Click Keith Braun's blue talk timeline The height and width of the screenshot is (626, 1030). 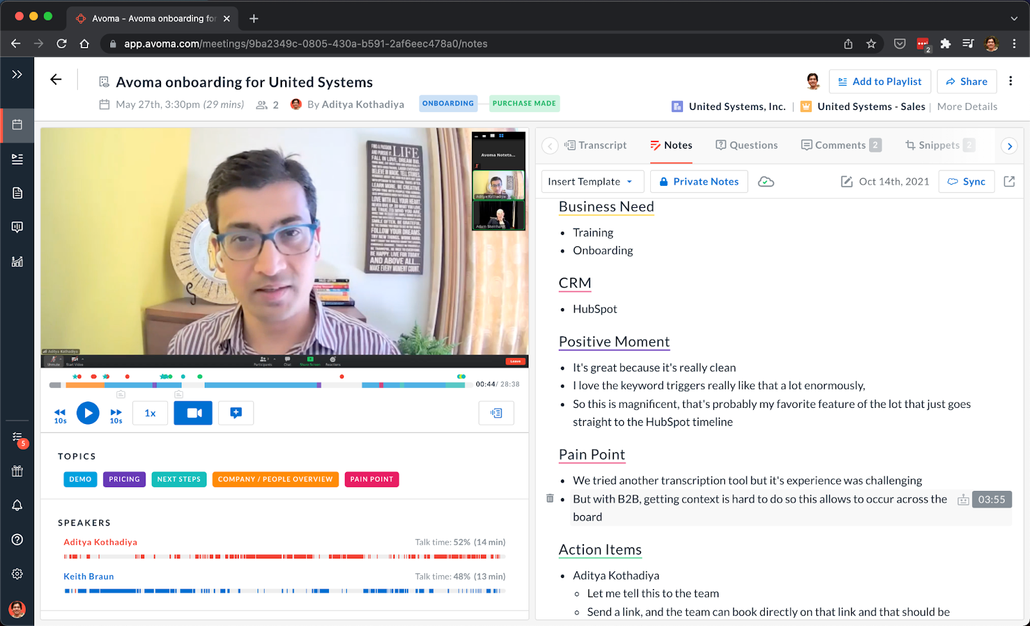point(284,591)
